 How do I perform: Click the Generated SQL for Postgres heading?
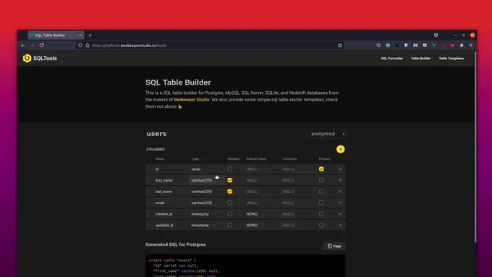175,244
